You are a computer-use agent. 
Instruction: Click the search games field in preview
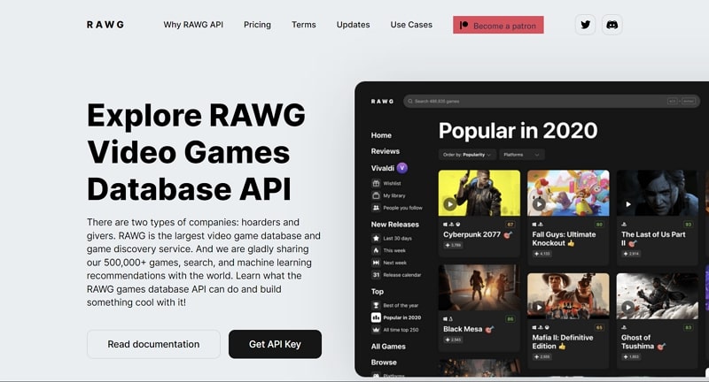click(x=551, y=101)
